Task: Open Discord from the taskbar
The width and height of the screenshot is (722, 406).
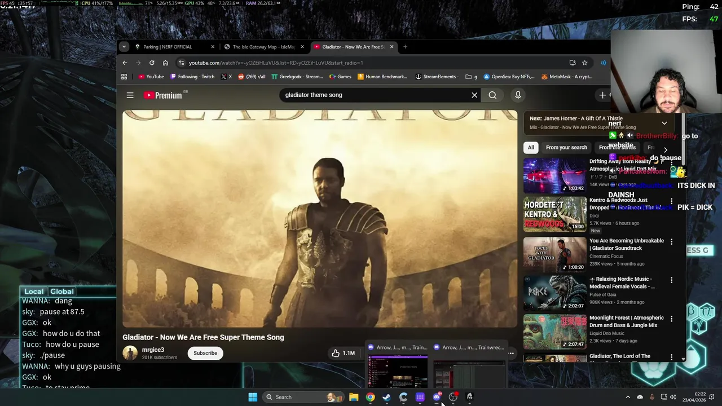Action: coord(437,397)
